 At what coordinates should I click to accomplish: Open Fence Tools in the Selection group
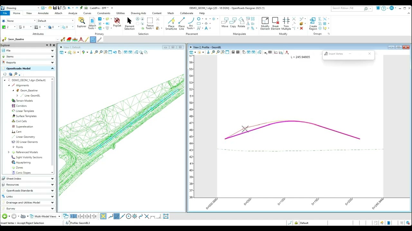pyautogui.click(x=150, y=24)
